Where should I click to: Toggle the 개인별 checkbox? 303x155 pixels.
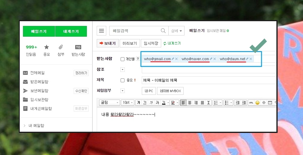(x=122, y=59)
